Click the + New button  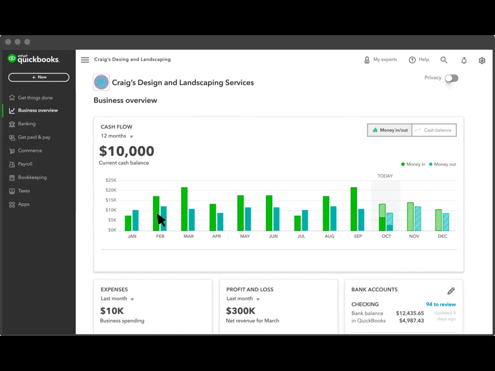pyautogui.click(x=39, y=77)
